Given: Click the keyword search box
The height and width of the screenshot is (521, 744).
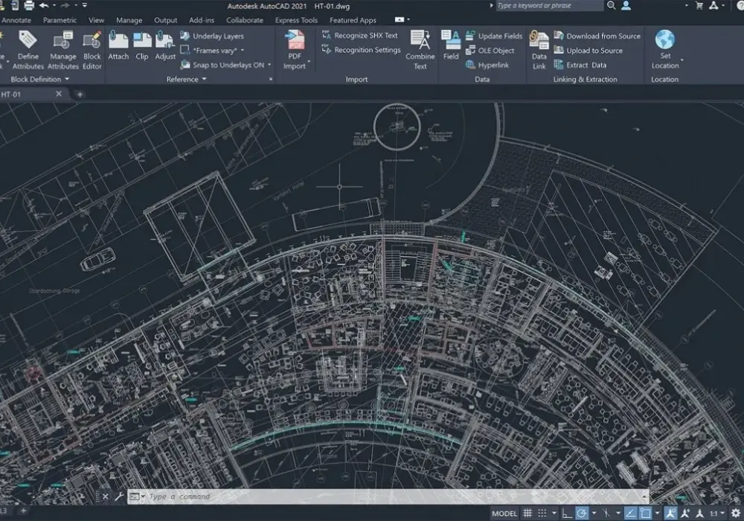Looking at the screenshot, I should pos(549,6).
